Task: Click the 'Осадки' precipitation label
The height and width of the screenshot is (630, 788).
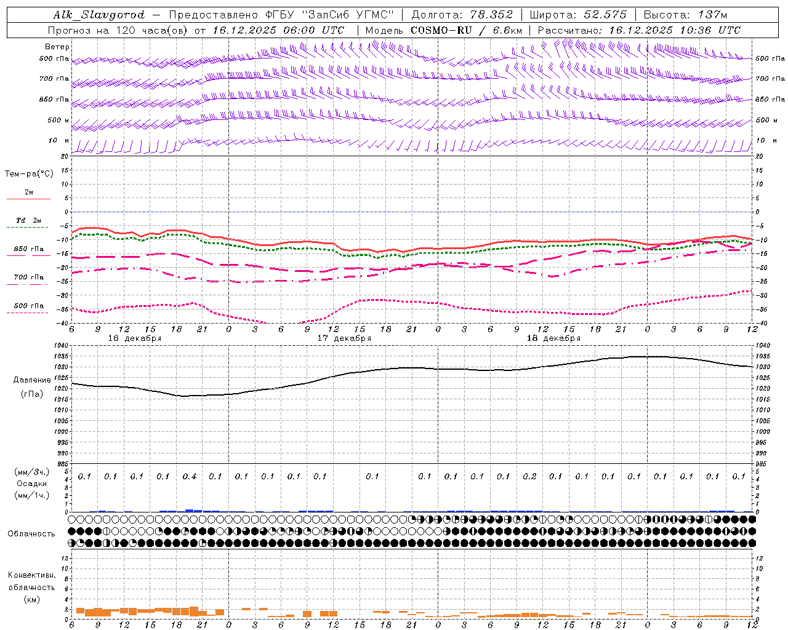Action: click(32, 484)
